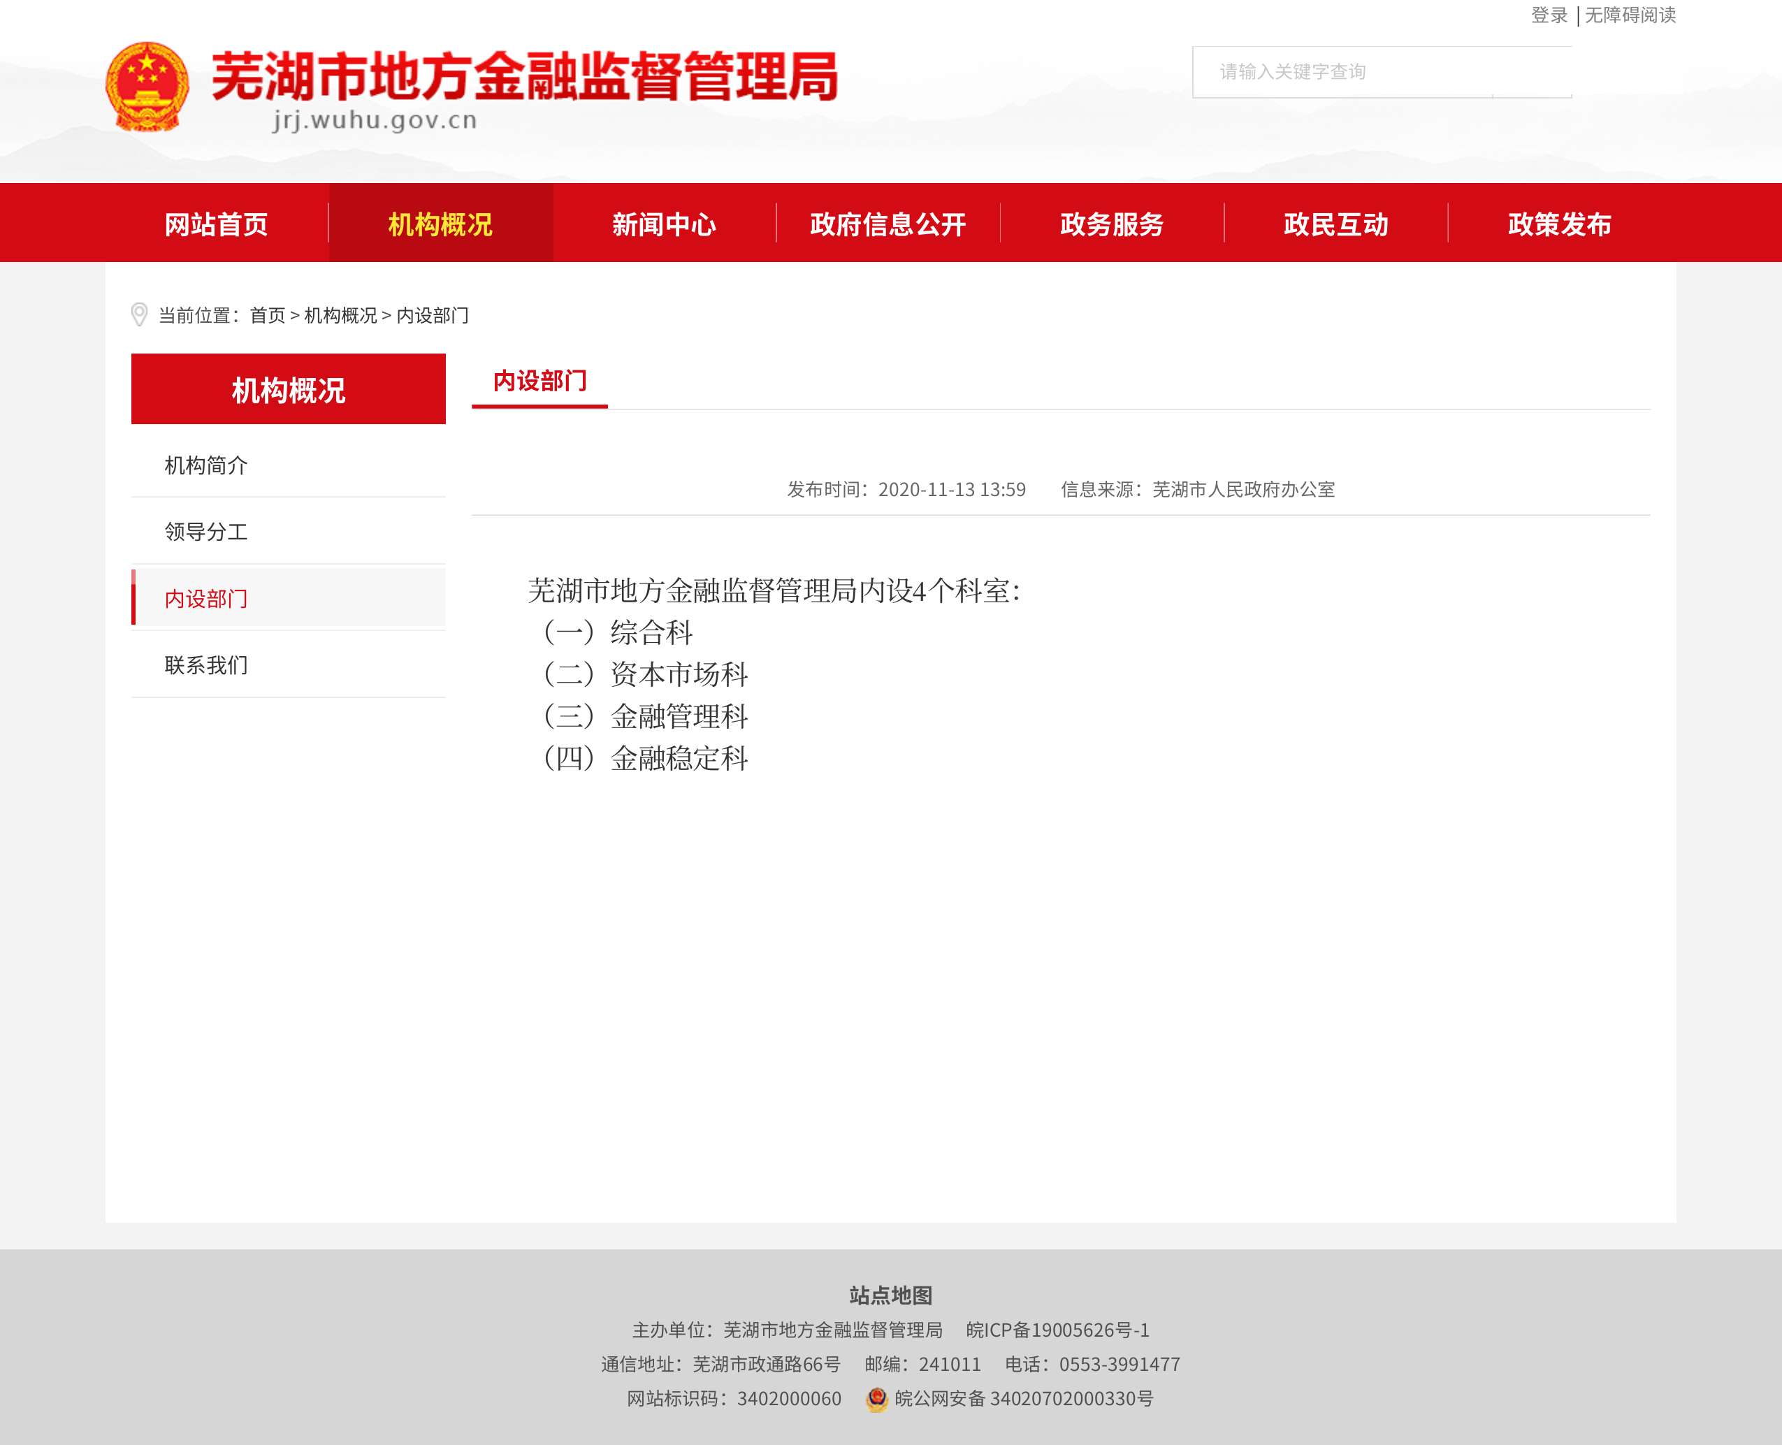Open 站点地图 link in footer
The image size is (1782, 1445).
(890, 1295)
